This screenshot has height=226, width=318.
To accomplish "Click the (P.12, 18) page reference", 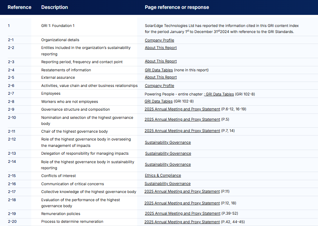I will pyautogui.click(x=228, y=203).
